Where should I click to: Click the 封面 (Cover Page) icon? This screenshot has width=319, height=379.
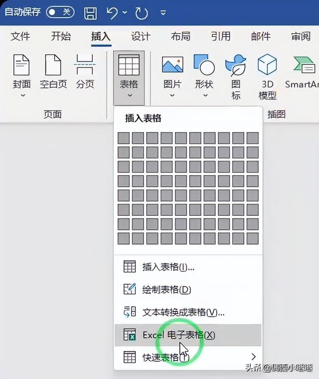(x=21, y=65)
